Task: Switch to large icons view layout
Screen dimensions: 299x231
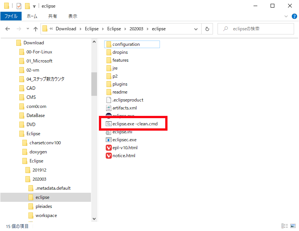Action: click(x=293, y=226)
